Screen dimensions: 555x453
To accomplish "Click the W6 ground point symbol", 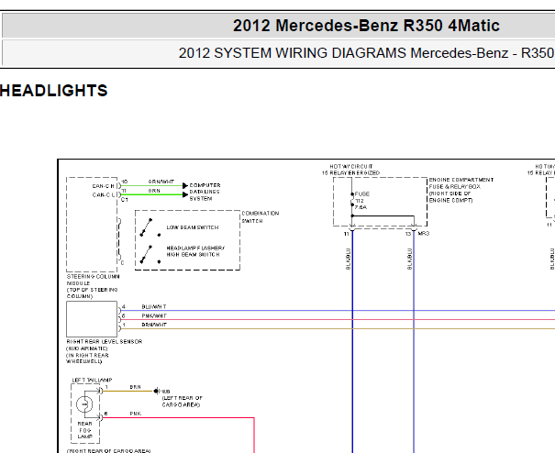I will pyautogui.click(x=156, y=391).
